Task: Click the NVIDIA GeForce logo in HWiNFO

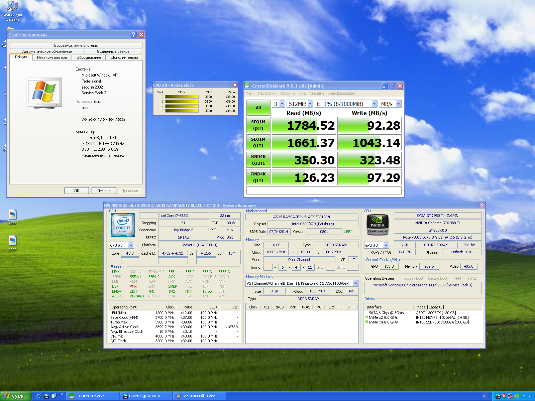Action: pyautogui.click(x=378, y=225)
